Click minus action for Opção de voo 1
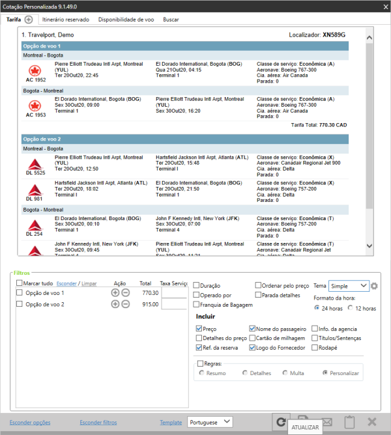391x435 pixels. point(125,293)
